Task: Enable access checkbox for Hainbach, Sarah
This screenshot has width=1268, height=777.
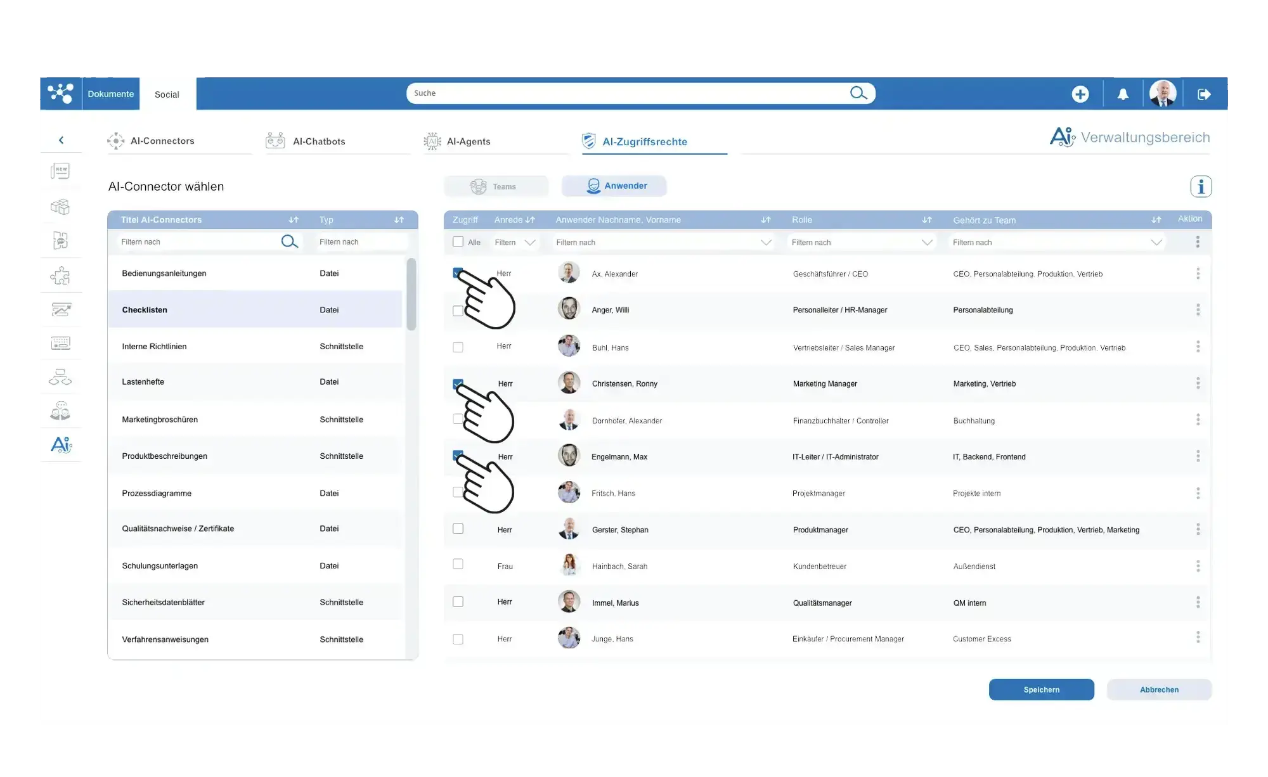Action: (458, 564)
